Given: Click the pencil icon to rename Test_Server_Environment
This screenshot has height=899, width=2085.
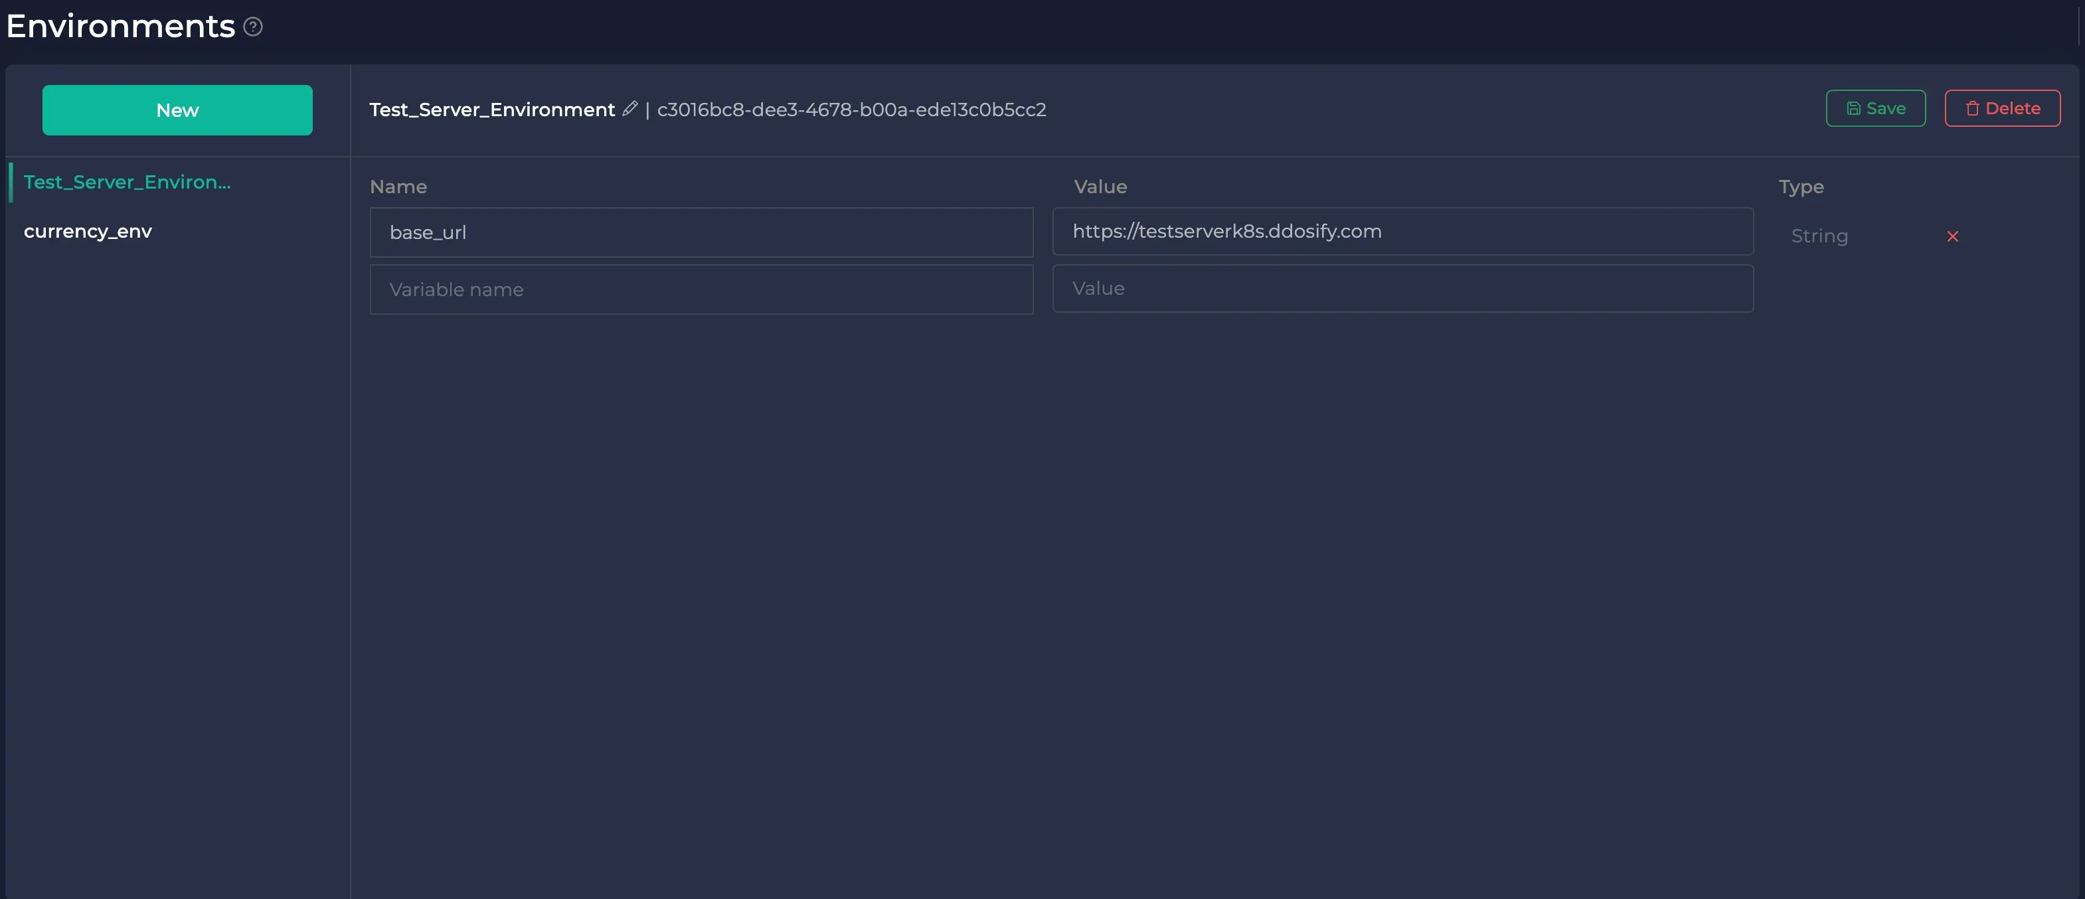Looking at the screenshot, I should click(x=631, y=108).
